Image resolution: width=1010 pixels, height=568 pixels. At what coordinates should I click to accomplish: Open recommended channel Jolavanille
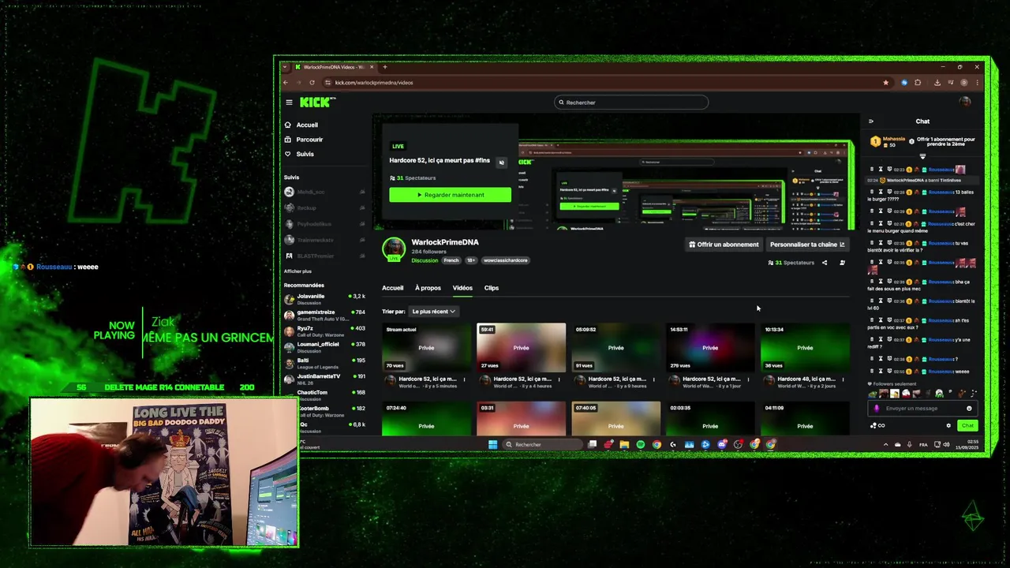[325, 299]
